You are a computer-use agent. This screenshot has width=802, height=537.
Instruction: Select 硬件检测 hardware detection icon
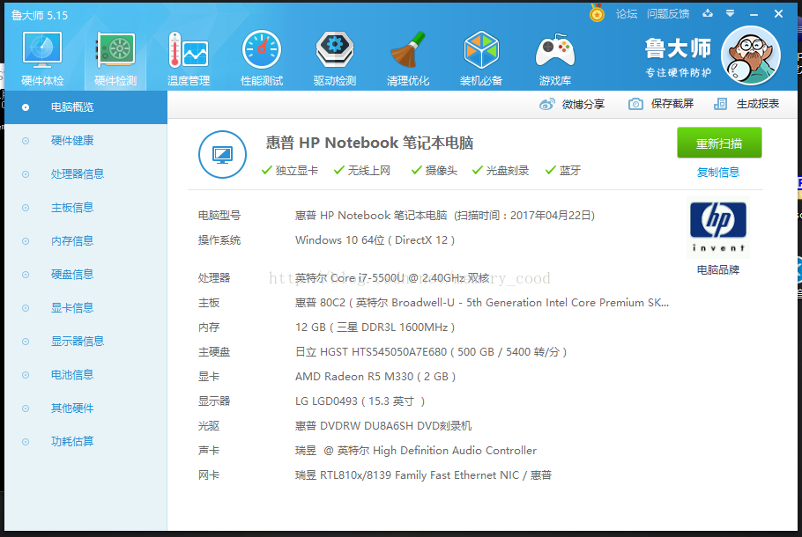point(115,50)
